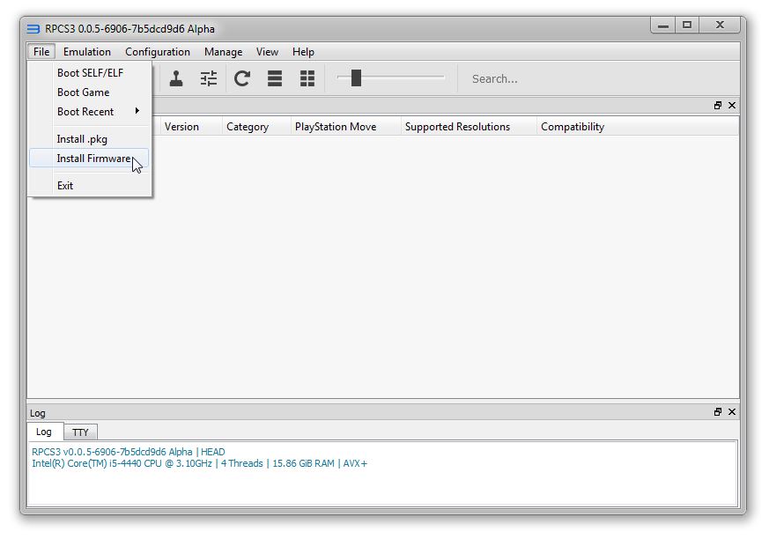Close the game list dock panel
Screen dimensions: 769x539
tap(732, 105)
